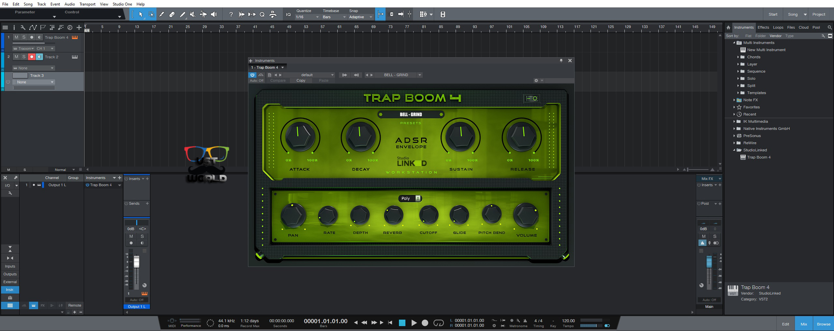Viewport: 834px width, 331px height.
Task: Open the Timebase Bars dropdown
Action: pos(334,17)
